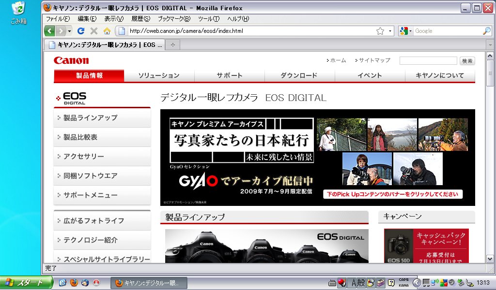The height and width of the screenshot is (290, 496).
Task: Open 製品ラインアップ in the sidebar
Action: (102, 118)
